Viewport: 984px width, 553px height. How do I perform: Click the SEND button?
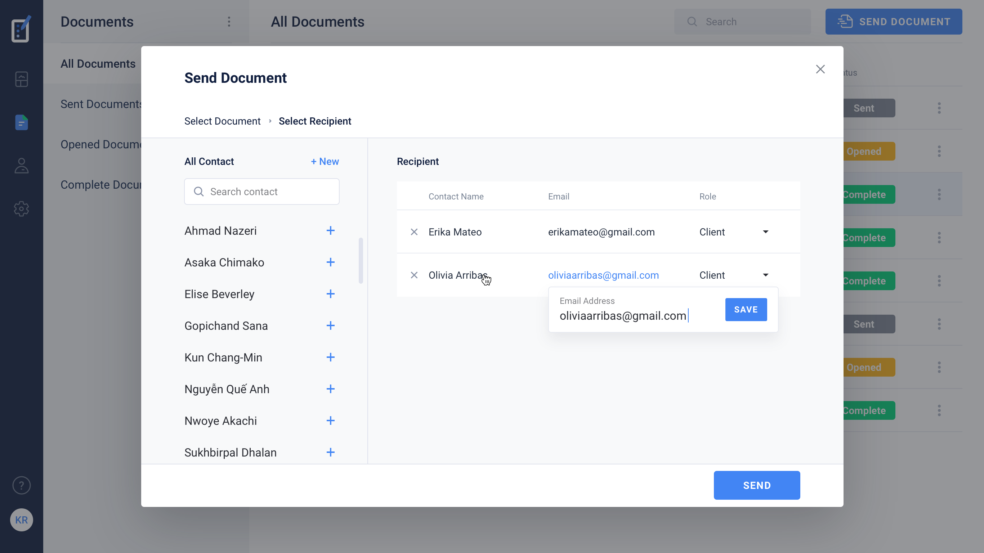point(756,485)
